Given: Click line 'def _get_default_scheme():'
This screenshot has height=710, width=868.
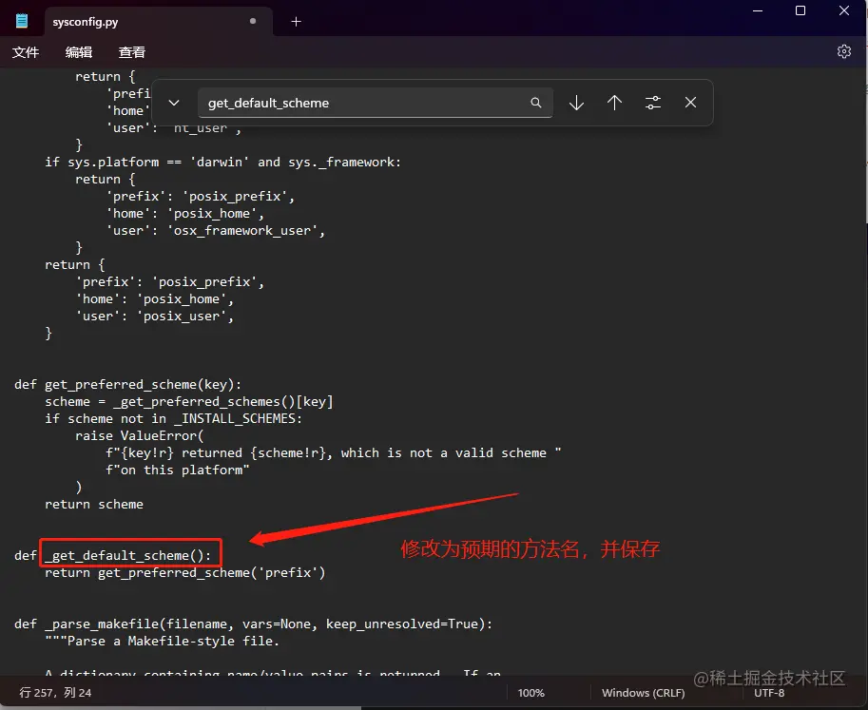Looking at the screenshot, I should point(113,555).
